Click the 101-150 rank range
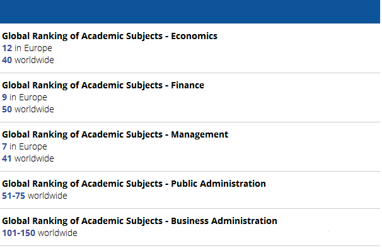The width and height of the screenshot is (382, 248). coord(18,233)
